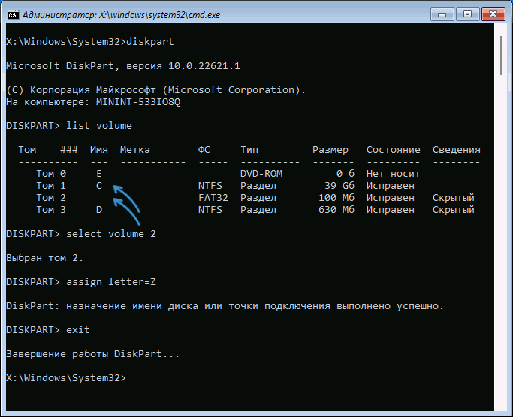Click the 'Тип' column header
The height and width of the screenshot is (417, 513).
coord(249,150)
